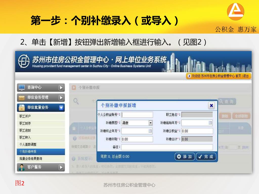This screenshot has height=194, width=259.
Task: Click the arrow icon beside 欢迎您
Action: (189, 76)
